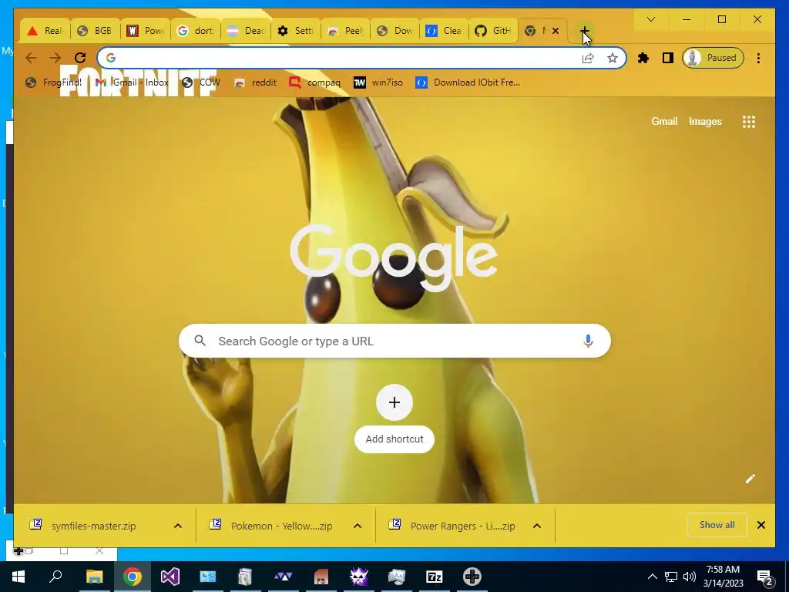789x592 pixels.
Task: Expand options for symfiles-master.zip
Action: click(178, 526)
